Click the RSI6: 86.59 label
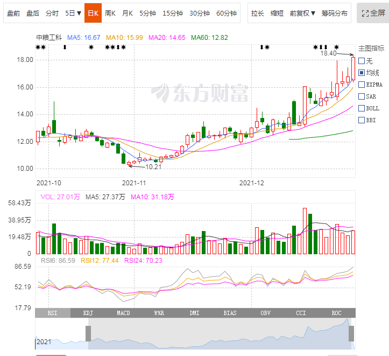This screenshot has height=356, width=389. tap(58, 261)
